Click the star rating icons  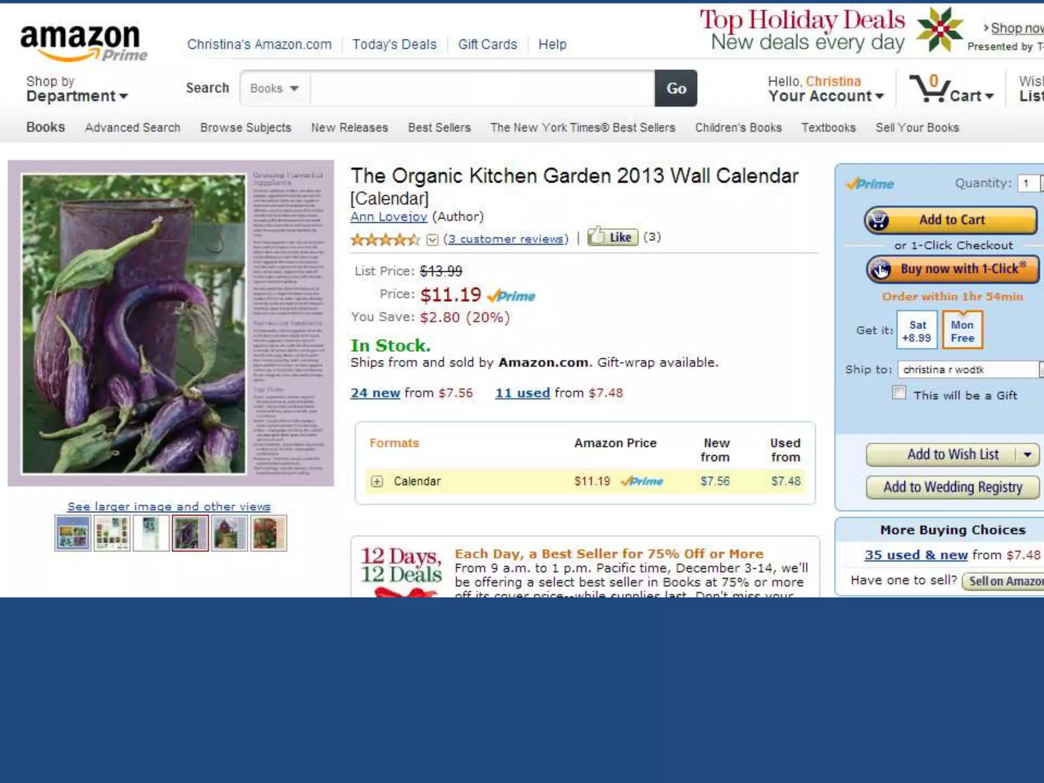point(385,239)
